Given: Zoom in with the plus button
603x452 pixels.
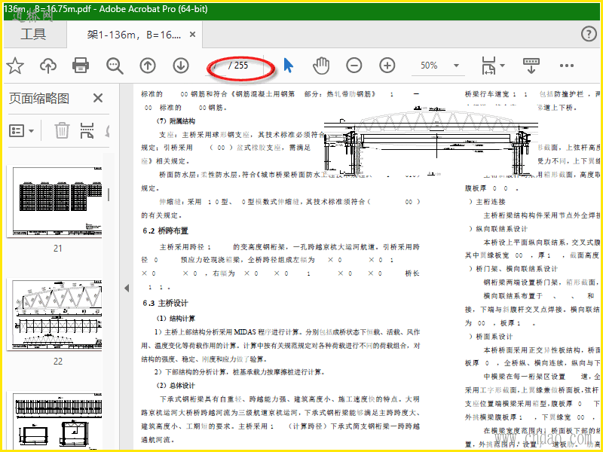Looking at the screenshot, I should point(387,66).
